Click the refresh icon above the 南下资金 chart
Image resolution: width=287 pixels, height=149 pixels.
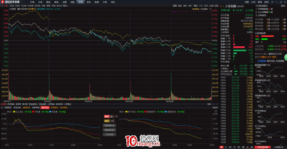click(216, 111)
